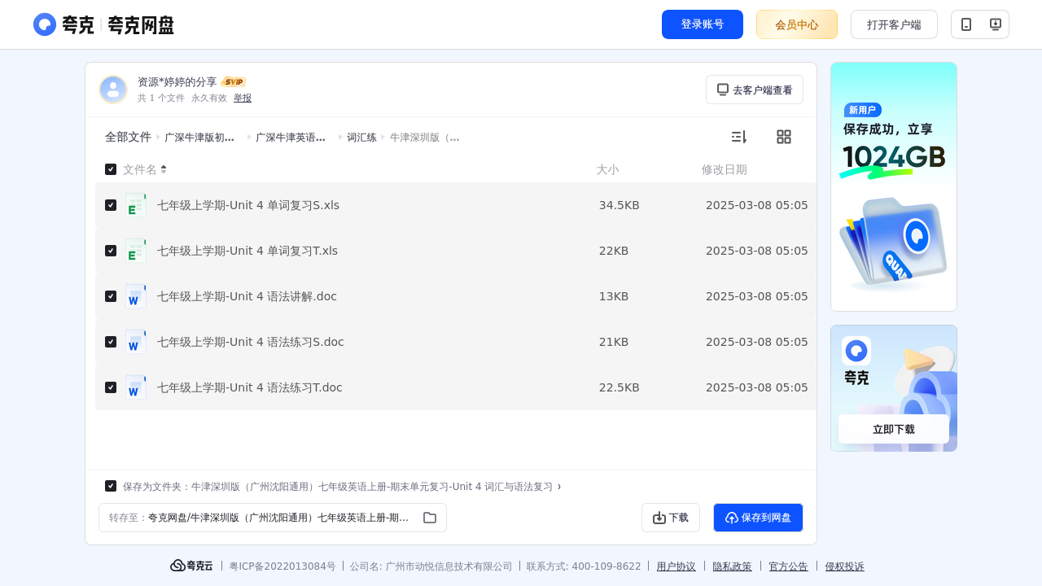This screenshot has height=586, width=1042.
Task: Open the mobile device icon in header
Action: [966, 24]
